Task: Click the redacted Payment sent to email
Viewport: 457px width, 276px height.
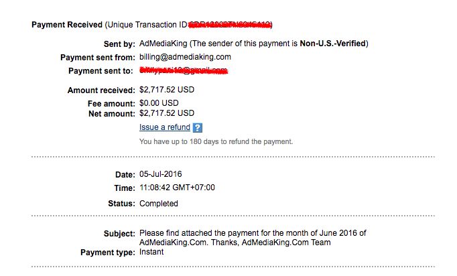Action: tap(184, 70)
